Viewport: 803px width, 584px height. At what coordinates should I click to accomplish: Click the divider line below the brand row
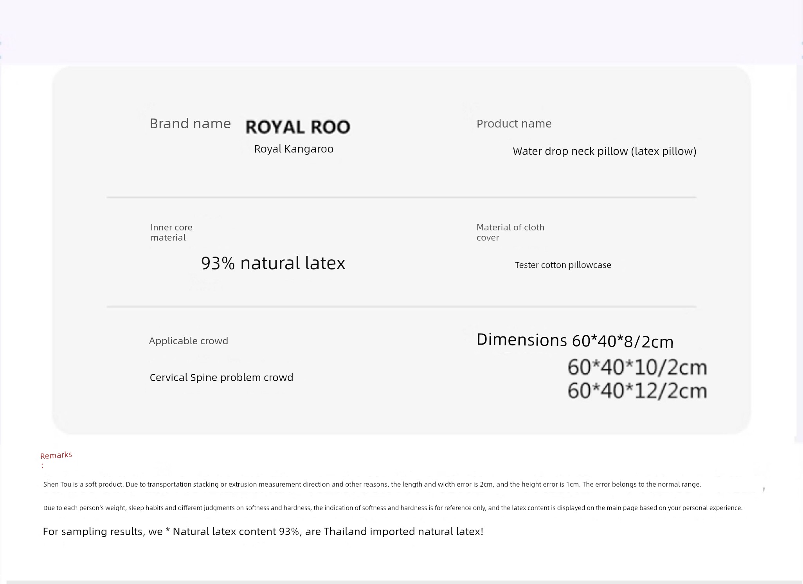tap(401, 198)
